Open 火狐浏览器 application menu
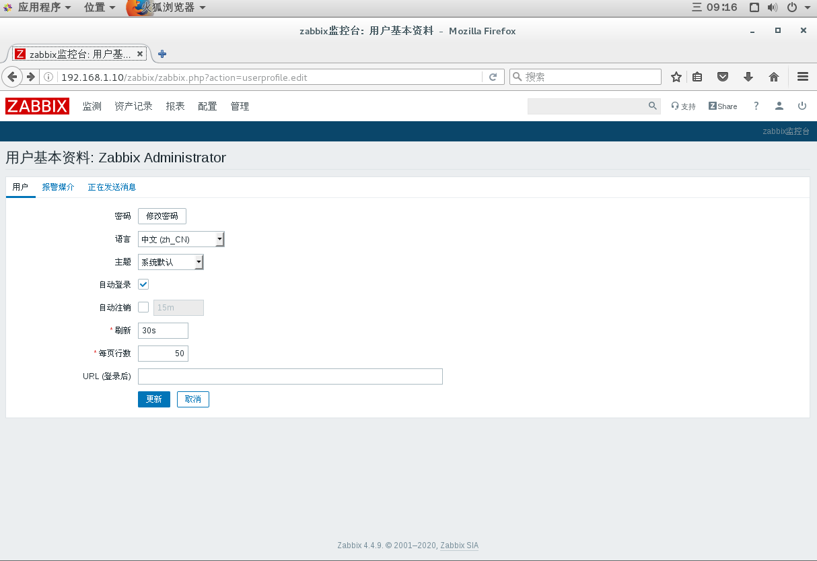817x561 pixels. (167, 7)
